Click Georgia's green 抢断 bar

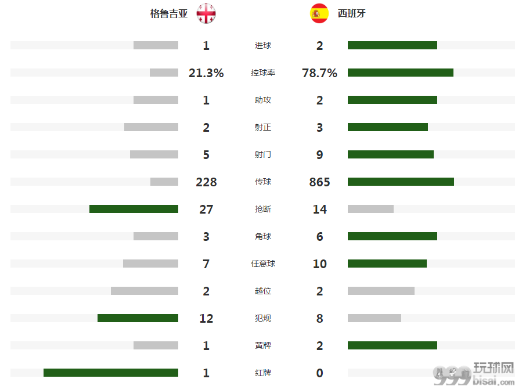(x=134, y=209)
